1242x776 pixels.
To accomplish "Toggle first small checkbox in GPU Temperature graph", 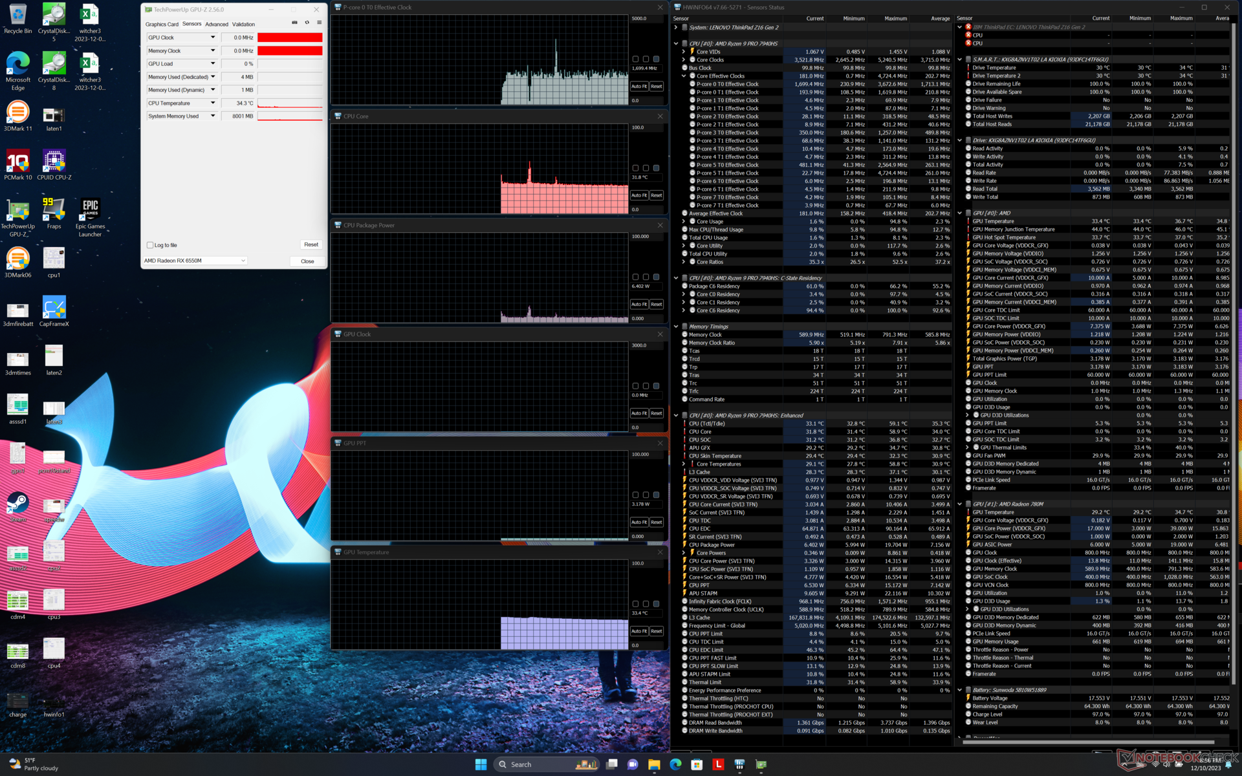I will click(x=635, y=604).
